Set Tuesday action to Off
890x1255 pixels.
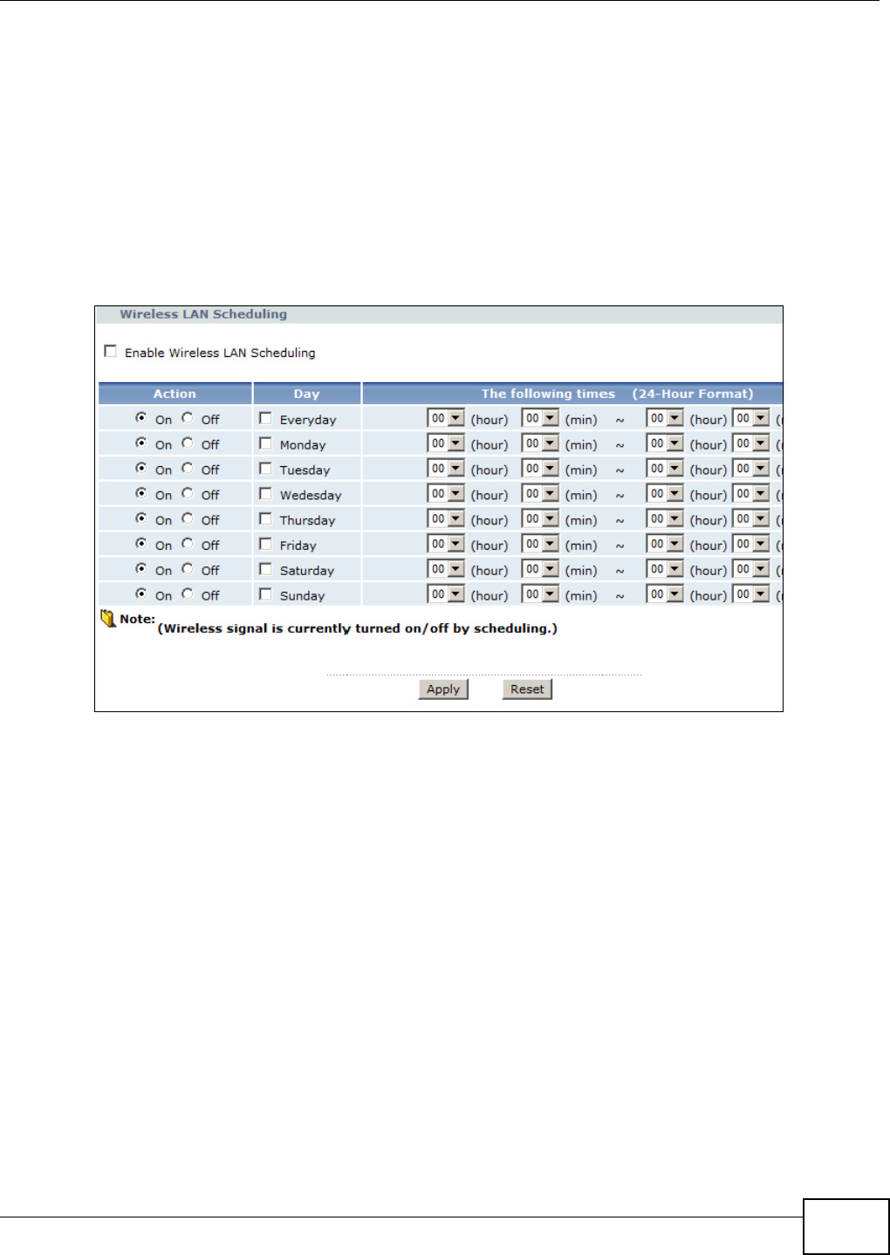187,469
